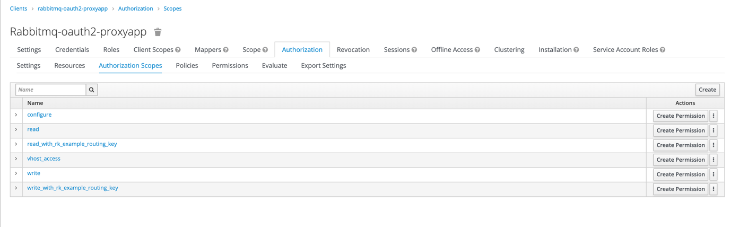Expand the read scope row
731x227 pixels.
16,129
